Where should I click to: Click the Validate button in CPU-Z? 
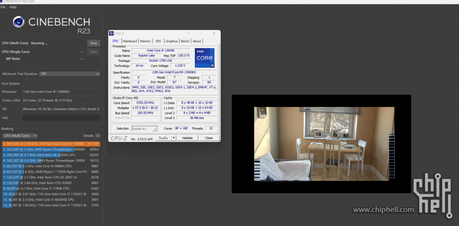pyautogui.click(x=187, y=138)
